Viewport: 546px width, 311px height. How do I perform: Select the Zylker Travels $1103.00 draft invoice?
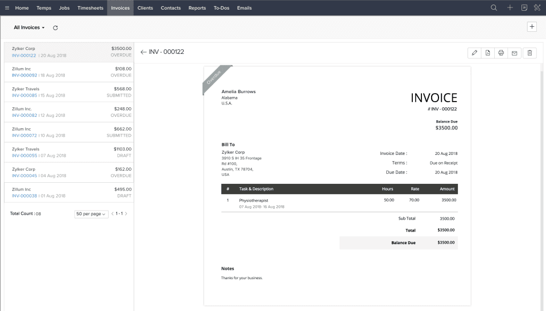coord(68,152)
